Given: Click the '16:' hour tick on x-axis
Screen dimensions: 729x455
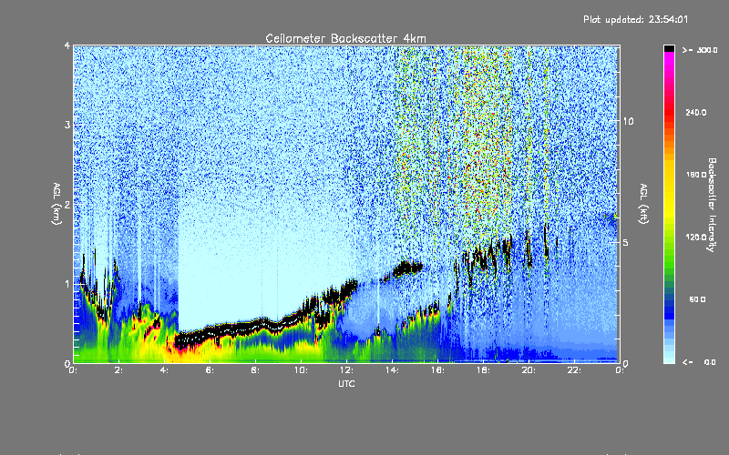Looking at the screenshot, I should coord(437,370).
